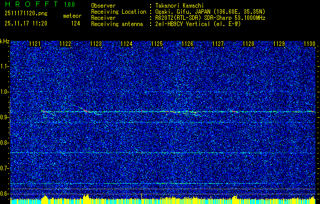Click time marker 1121

pos(35,44)
